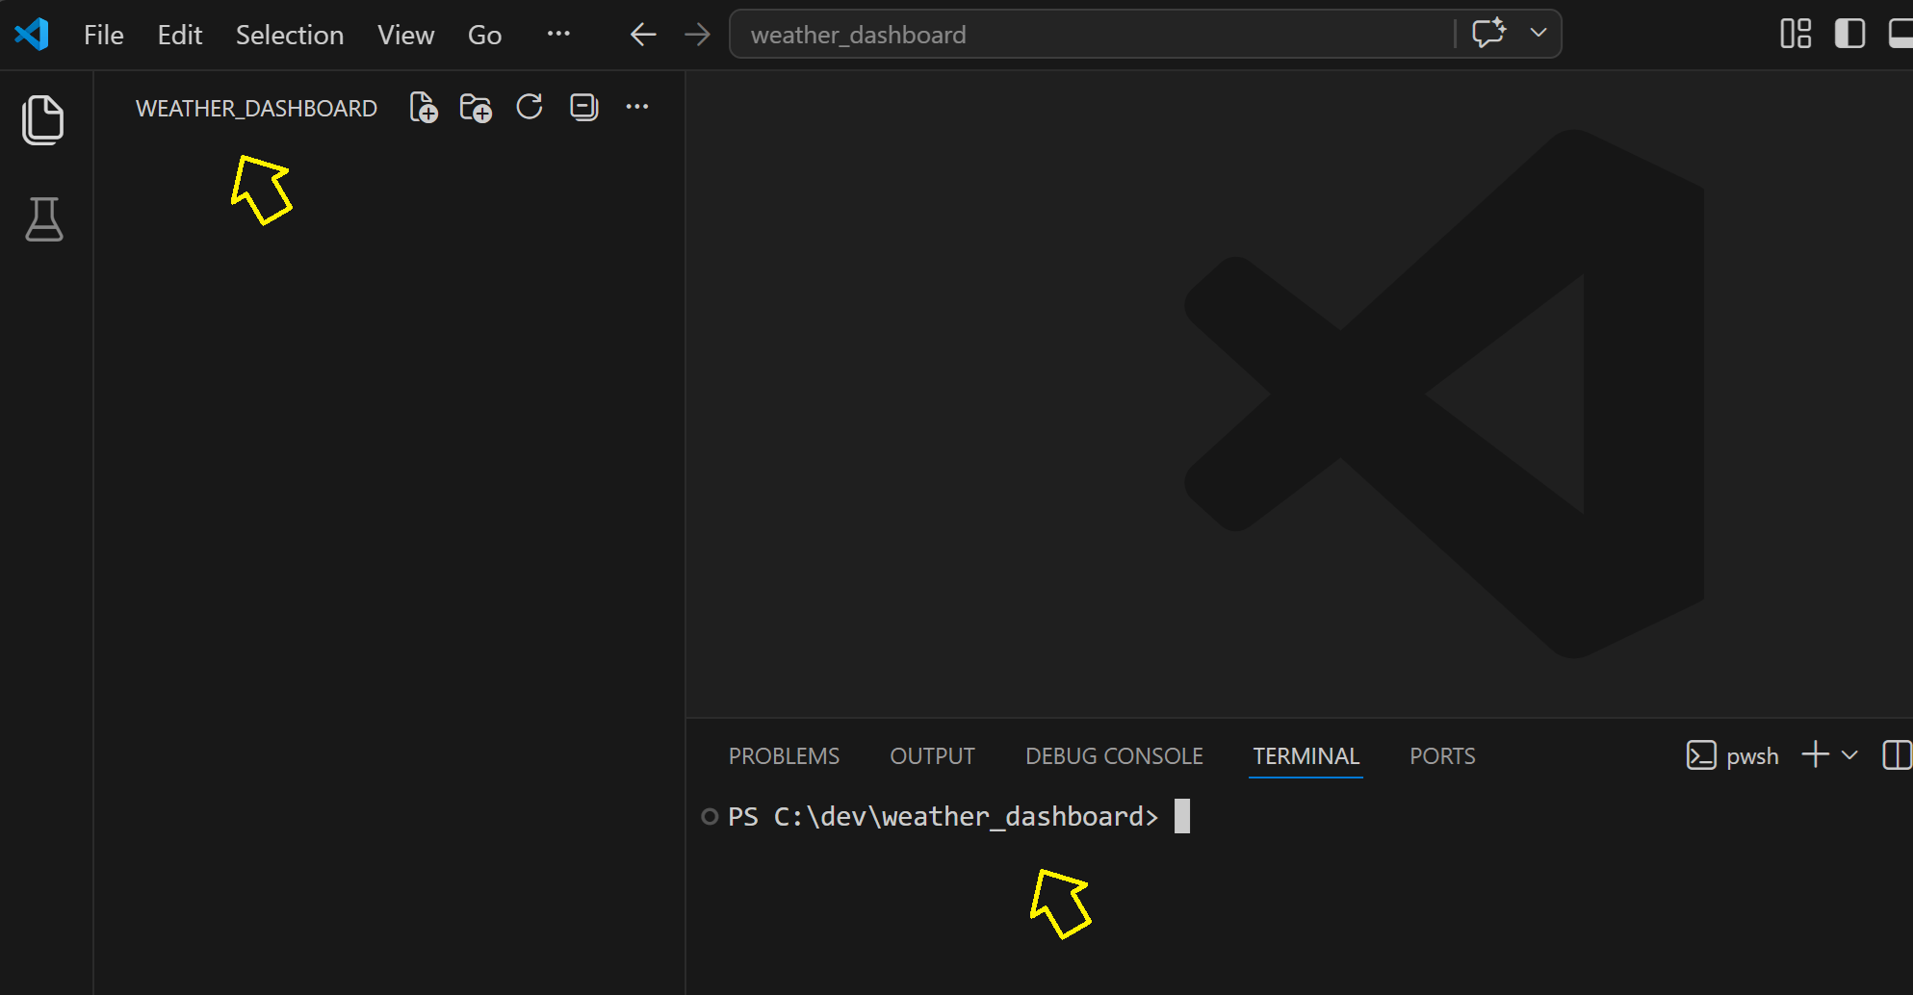Screen dimensions: 1913x995
Task: Focus the terminal prompt line
Action: click(944, 817)
